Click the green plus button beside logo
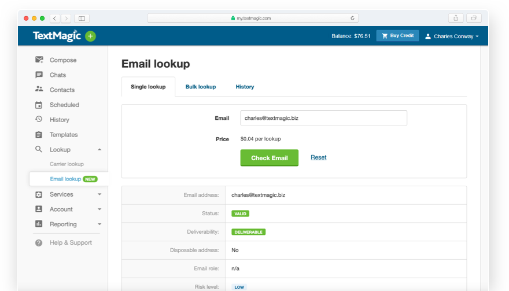509x291 pixels. 90,36
